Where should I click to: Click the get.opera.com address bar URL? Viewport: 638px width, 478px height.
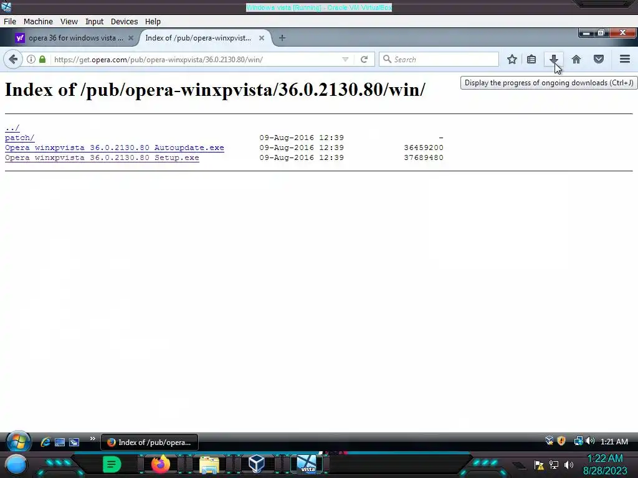(159, 59)
